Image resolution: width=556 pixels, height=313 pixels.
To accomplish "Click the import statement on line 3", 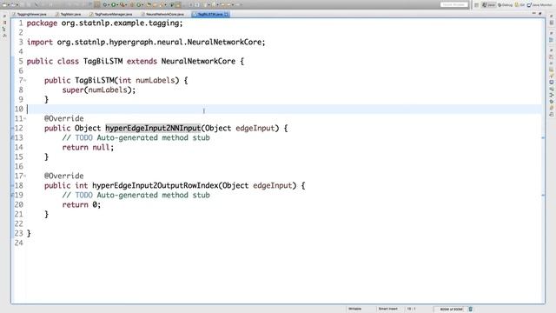I will [x=146, y=43].
